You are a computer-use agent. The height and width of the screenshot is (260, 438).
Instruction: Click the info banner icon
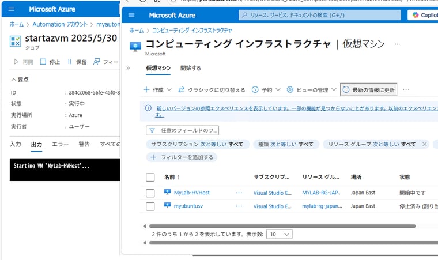pos(148,108)
